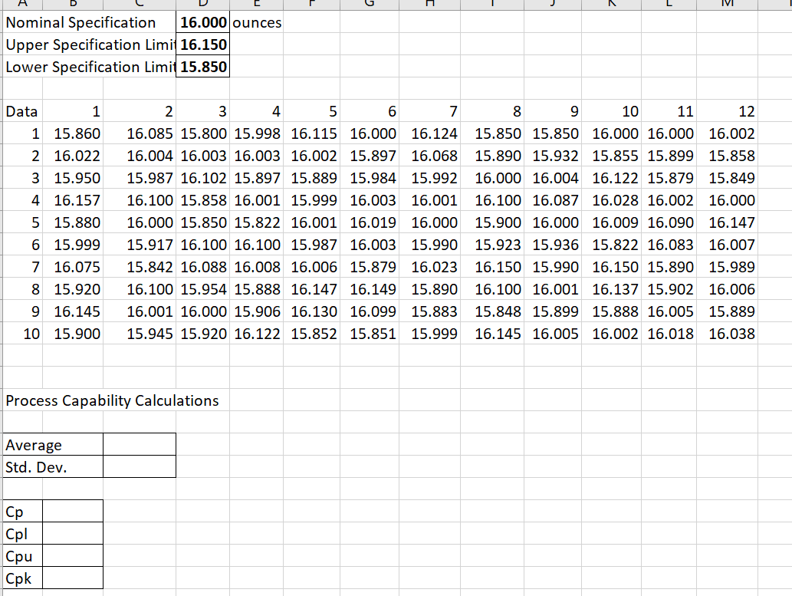Click the empty Cpu result cell
792x596 pixels.
(x=74, y=556)
